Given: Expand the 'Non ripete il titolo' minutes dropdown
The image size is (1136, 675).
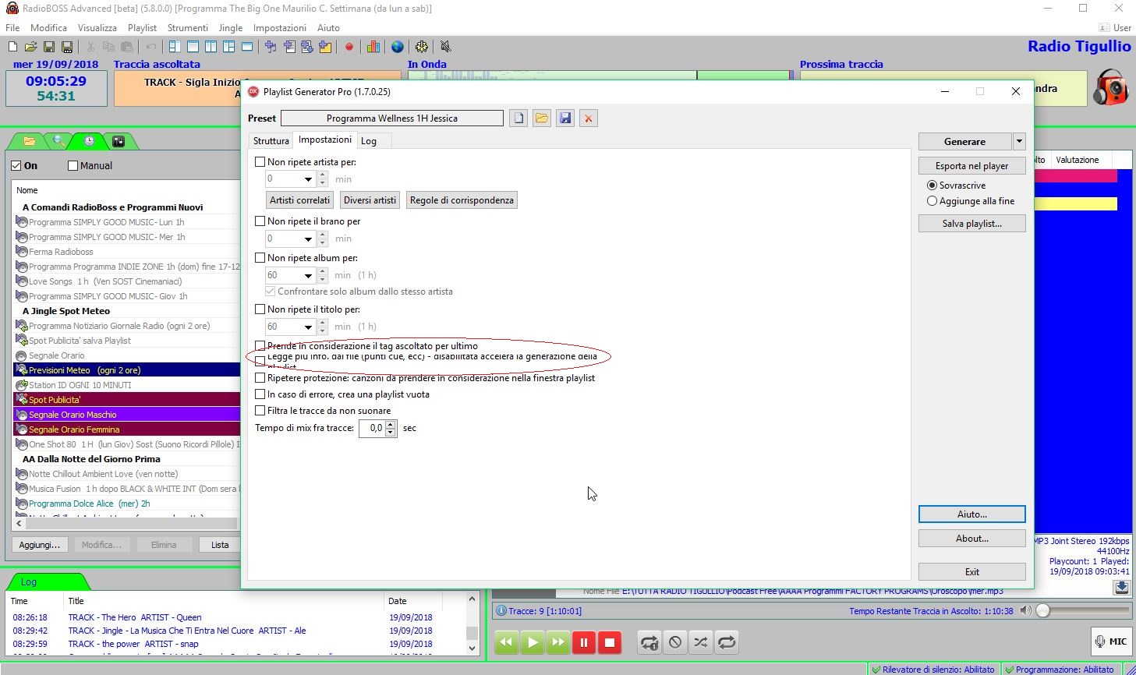Looking at the screenshot, I should coord(308,327).
